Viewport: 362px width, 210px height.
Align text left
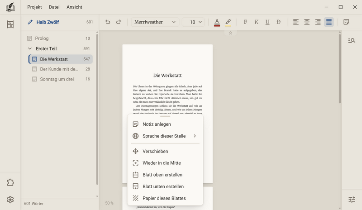[x=296, y=22]
